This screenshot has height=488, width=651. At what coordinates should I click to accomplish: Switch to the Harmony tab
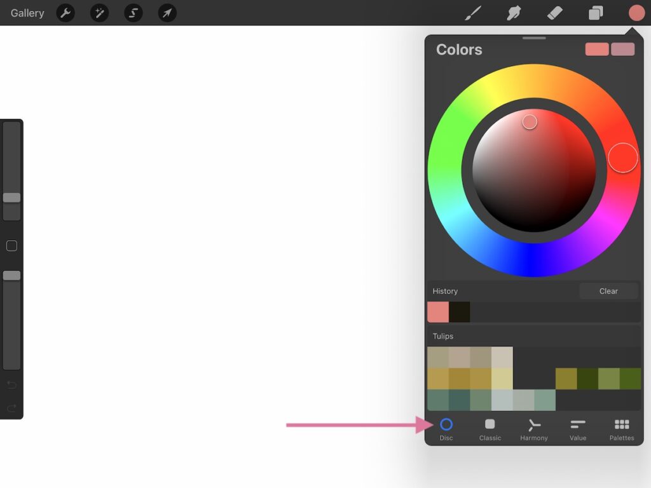[x=534, y=430]
